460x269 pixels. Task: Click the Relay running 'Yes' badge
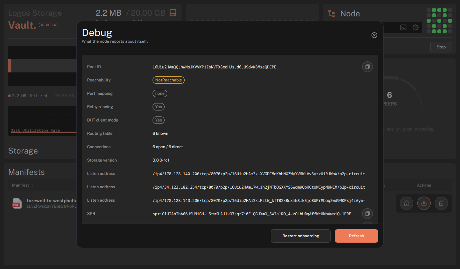(159, 107)
